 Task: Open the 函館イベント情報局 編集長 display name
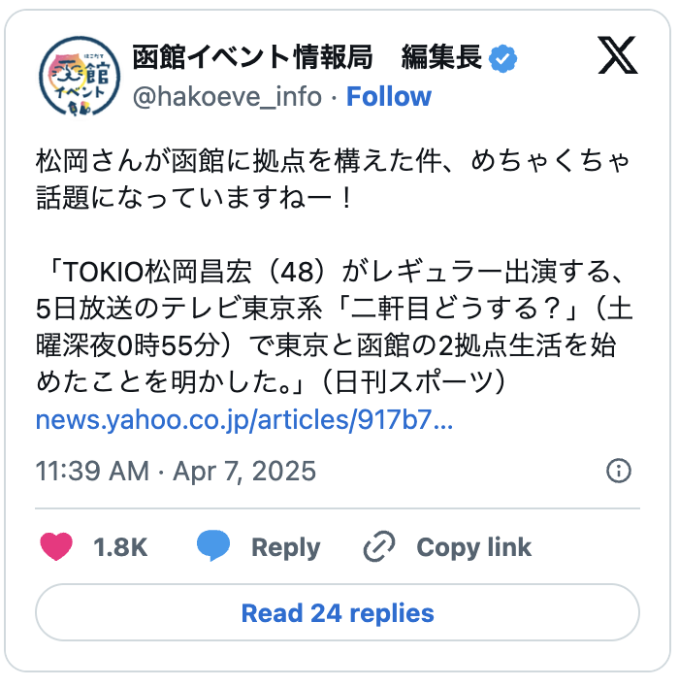[307, 59]
